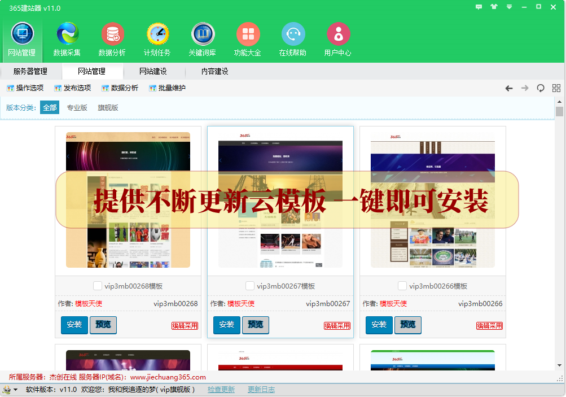Open the vip3mb00268 template thumbnail
This screenshot has width=566, height=397.
pos(128,200)
